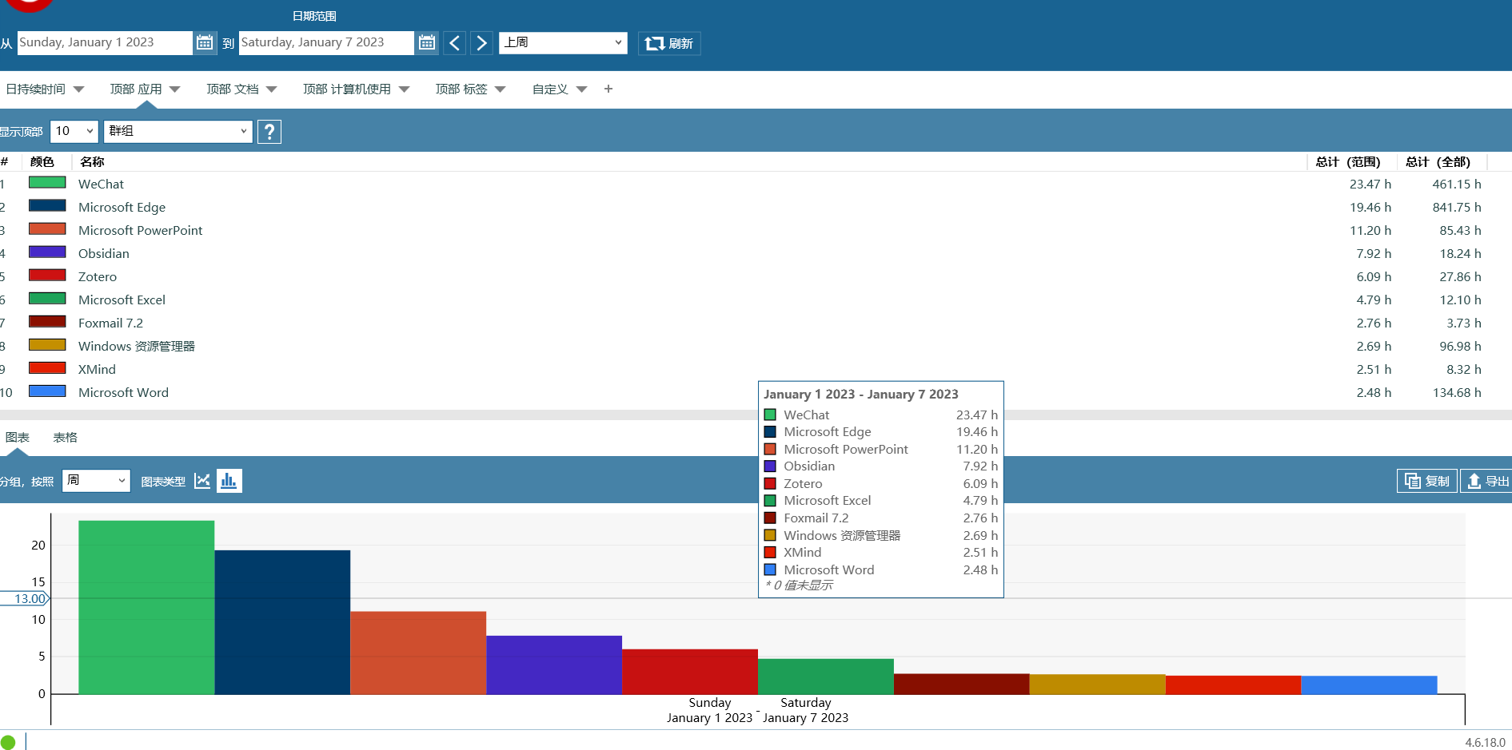Expand the 顶部 文档 tab arrow
This screenshot has height=750, width=1512.
pyautogui.click(x=272, y=89)
